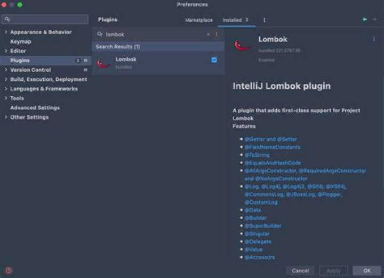384x278 pixels.
Task: Click the Cancel button
Action: point(300,271)
